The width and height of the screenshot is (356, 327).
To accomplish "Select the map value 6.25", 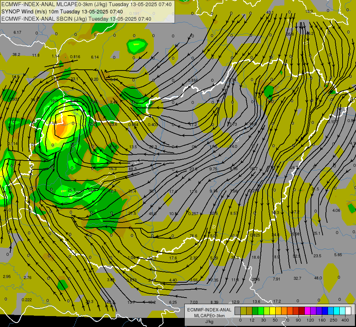I will tap(173, 302).
